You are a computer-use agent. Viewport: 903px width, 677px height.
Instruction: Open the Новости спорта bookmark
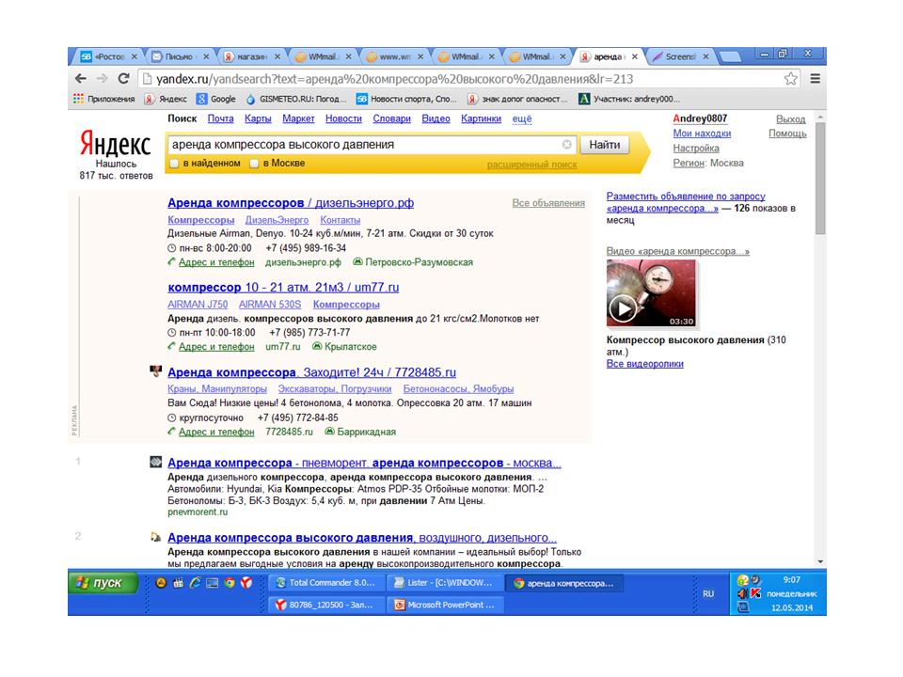click(x=406, y=99)
